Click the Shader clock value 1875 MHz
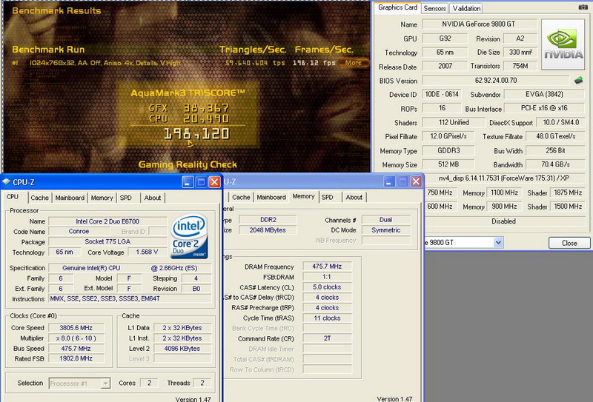 point(567,192)
